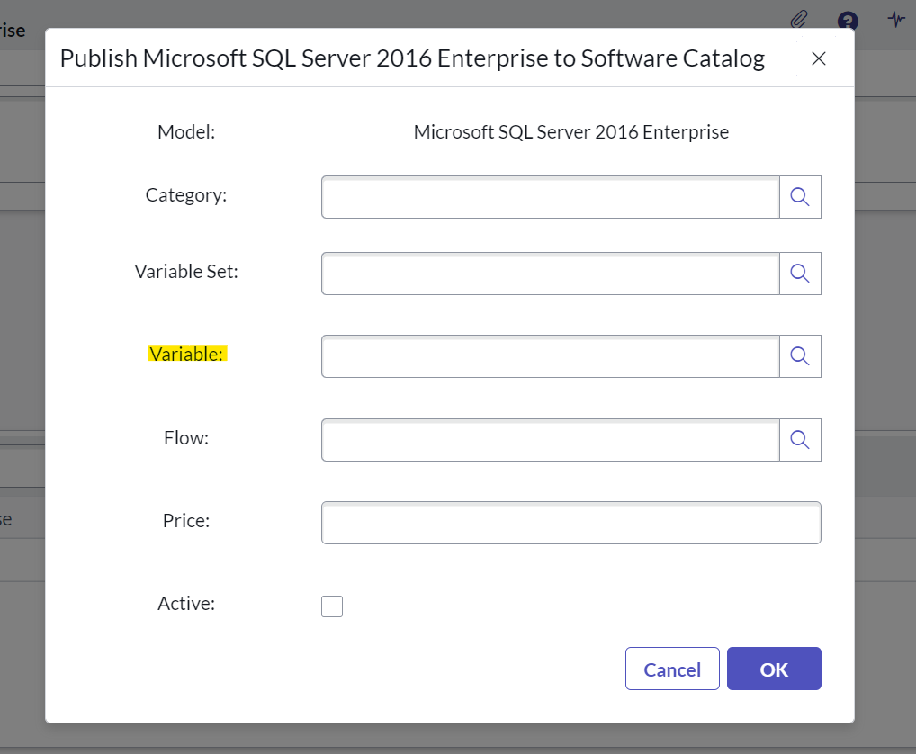The height and width of the screenshot is (754, 916).
Task: Click the 'Variable Set:' label
Action: pyautogui.click(x=186, y=272)
